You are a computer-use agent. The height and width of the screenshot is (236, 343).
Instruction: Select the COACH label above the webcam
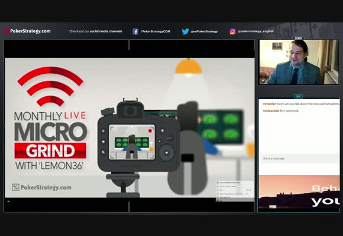[299, 38]
